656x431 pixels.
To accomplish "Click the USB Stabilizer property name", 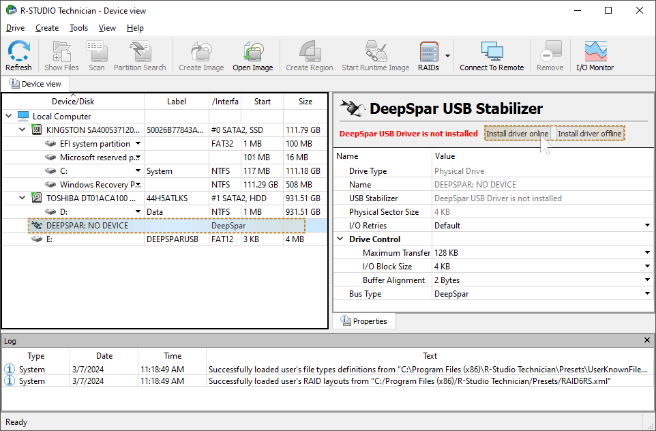I will [373, 198].
